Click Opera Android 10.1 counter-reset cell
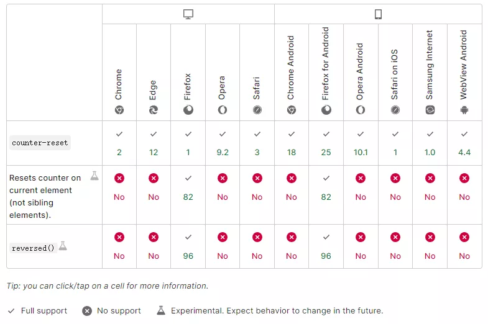Viewport: 488px width, 324px height. 361,143
